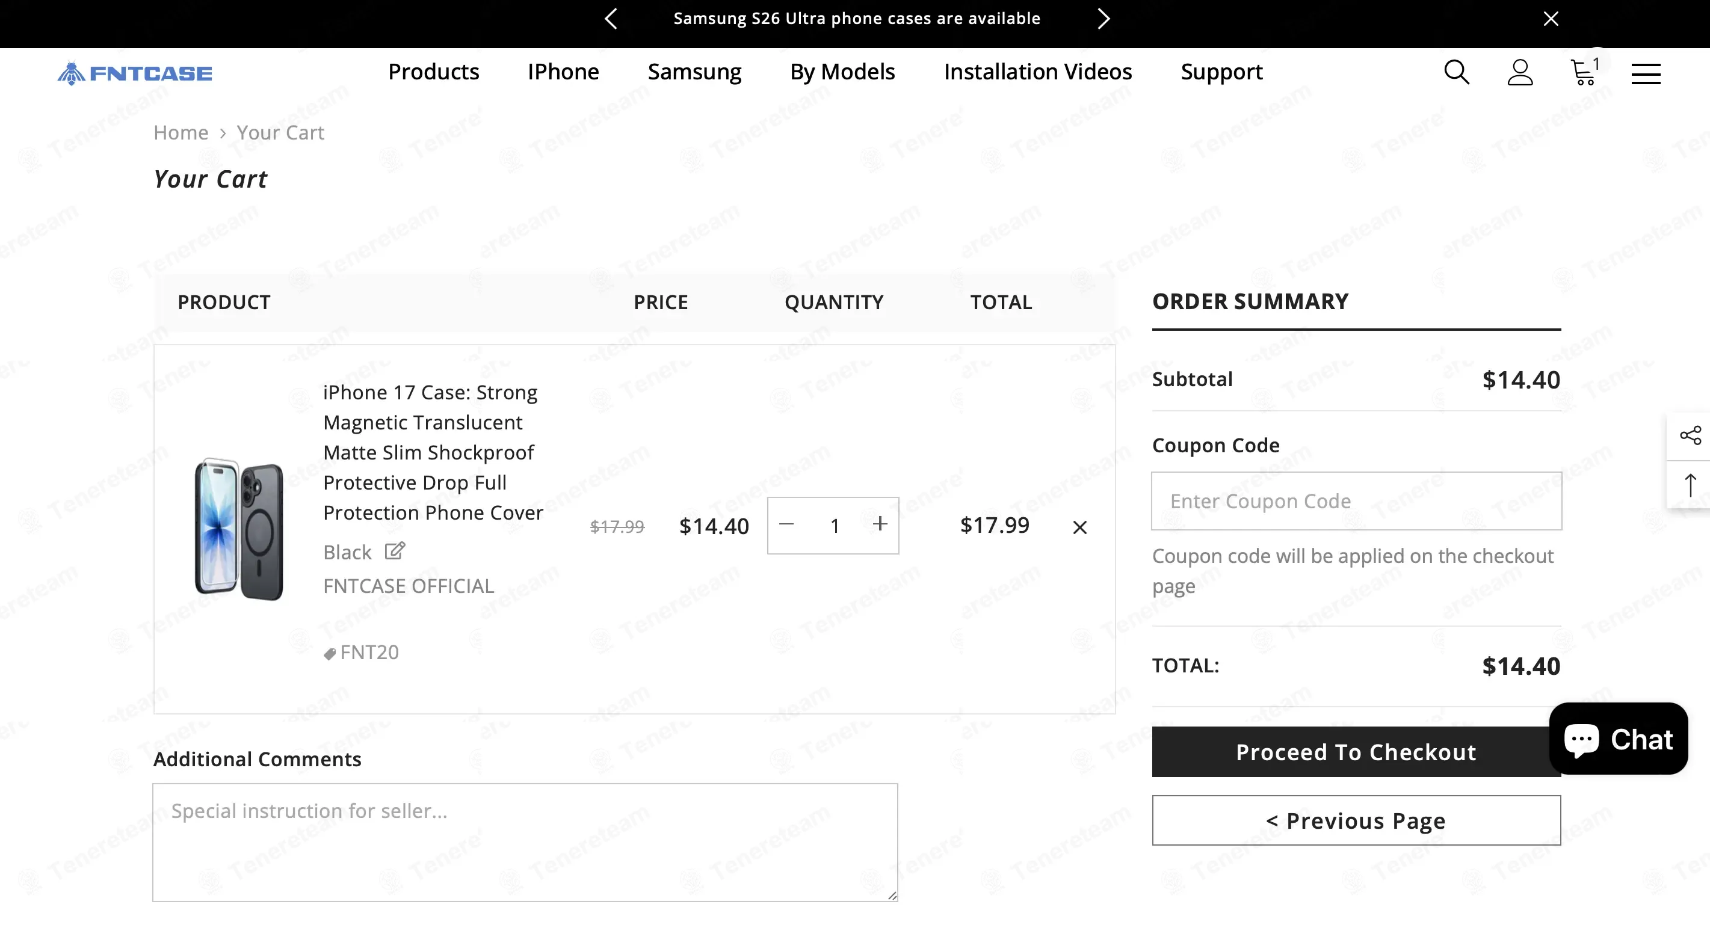Click the FNT20 discount tag
1710x925 pixels.
tap(361, 653)
